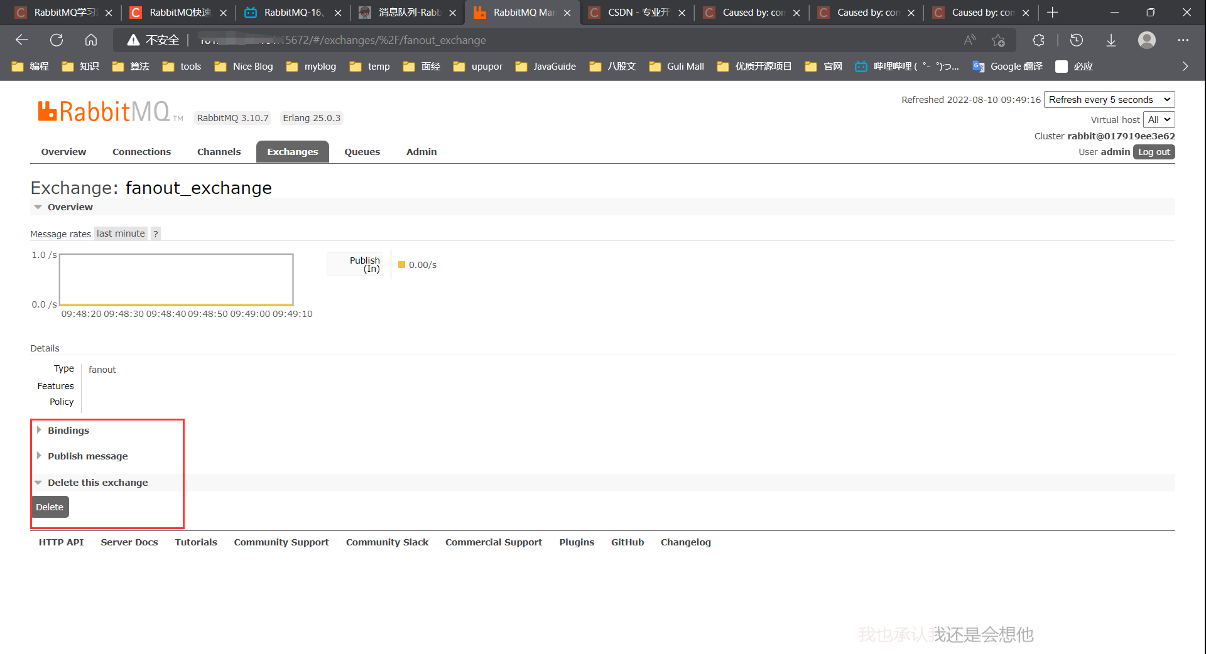Open the Community Slack link
The height and width of the screenshot is (654, 1206).
[x=387, y=542]
